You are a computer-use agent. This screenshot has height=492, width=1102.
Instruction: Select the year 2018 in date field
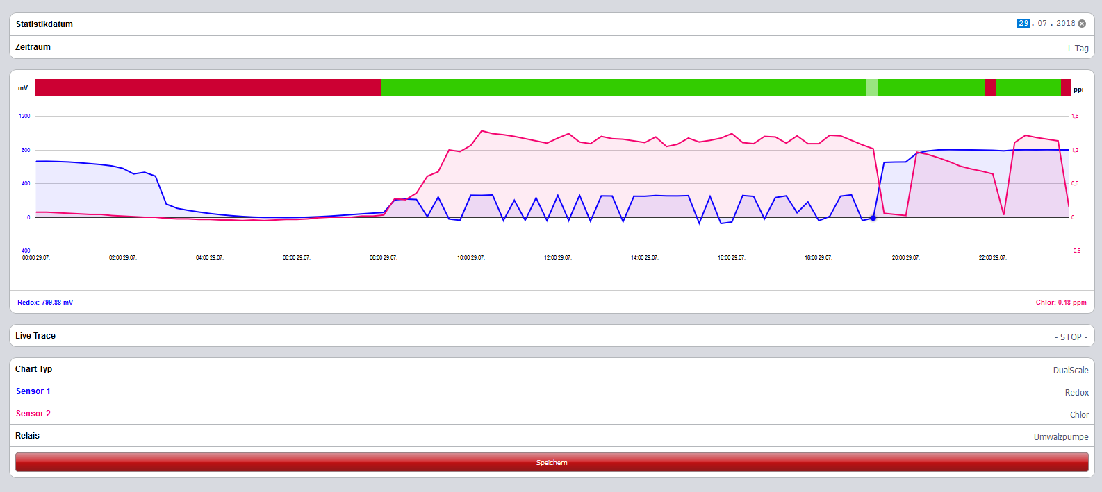point(1065,24)
